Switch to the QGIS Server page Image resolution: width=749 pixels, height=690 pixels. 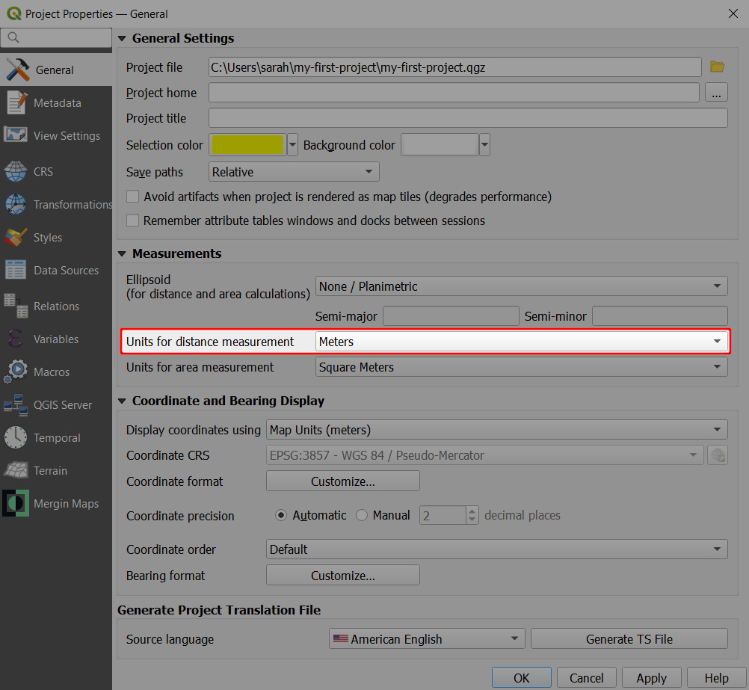[x=56, y=404]
